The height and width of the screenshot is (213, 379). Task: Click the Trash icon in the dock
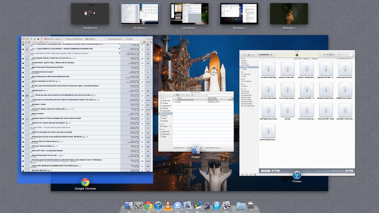coord(251,205)
